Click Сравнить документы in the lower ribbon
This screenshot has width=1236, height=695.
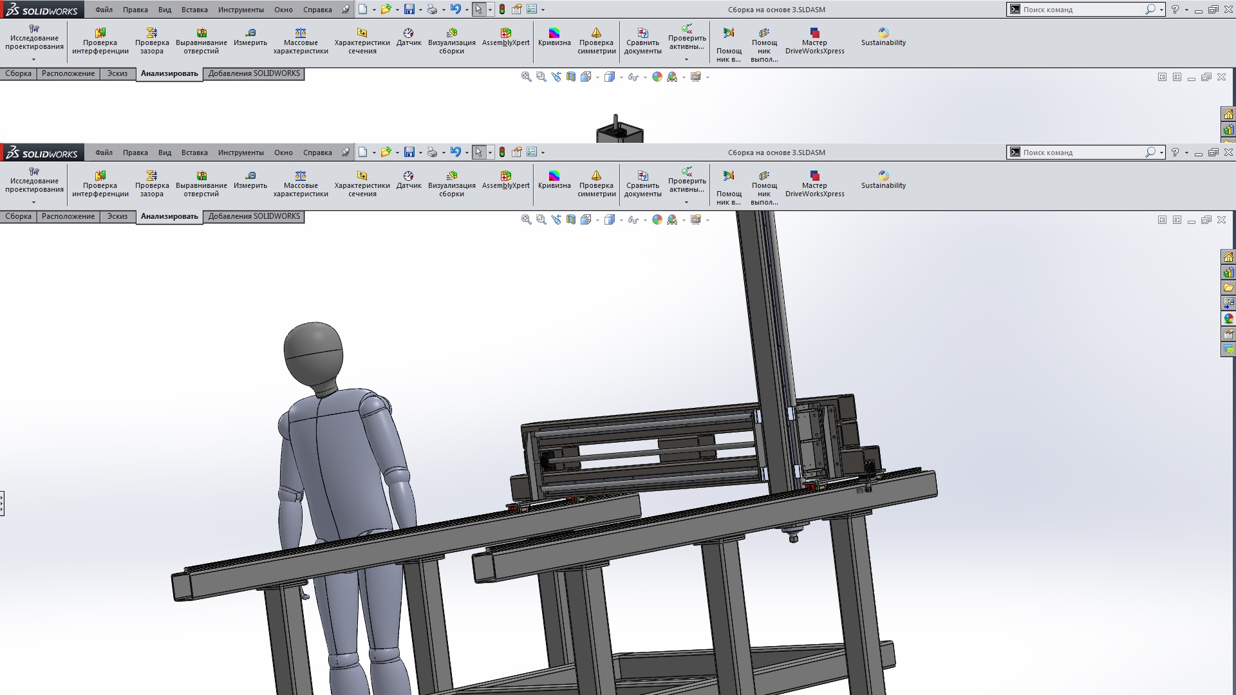(642, 184)
